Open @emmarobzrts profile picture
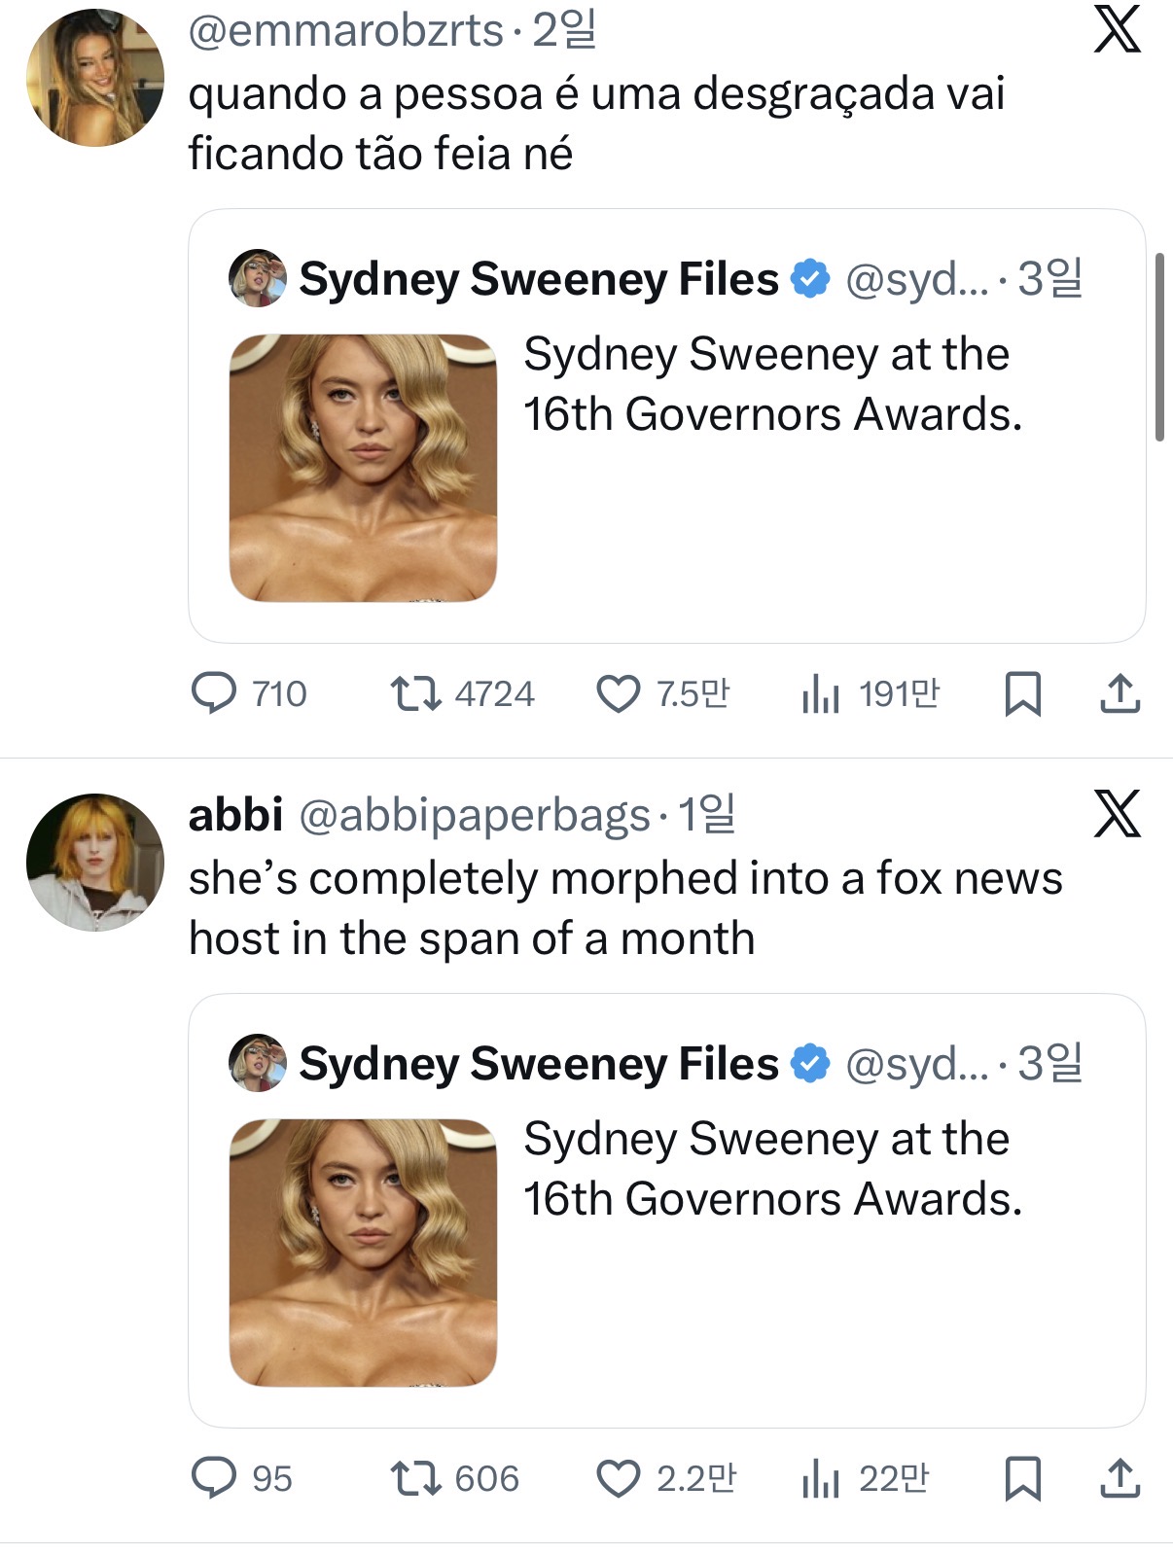This screenshot has height=1555, width=1173. (x=94, y=78)
